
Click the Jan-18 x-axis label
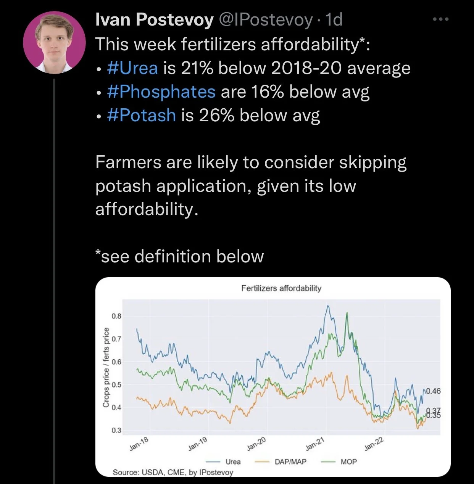[x=139, y=445]
